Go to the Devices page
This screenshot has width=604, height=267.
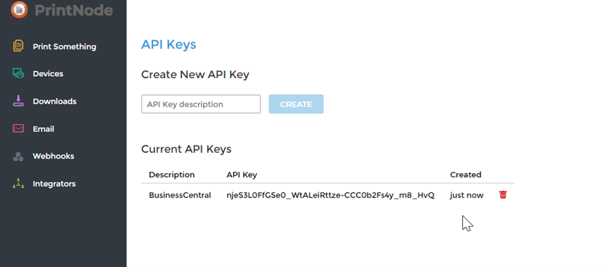tap(47, 74)
